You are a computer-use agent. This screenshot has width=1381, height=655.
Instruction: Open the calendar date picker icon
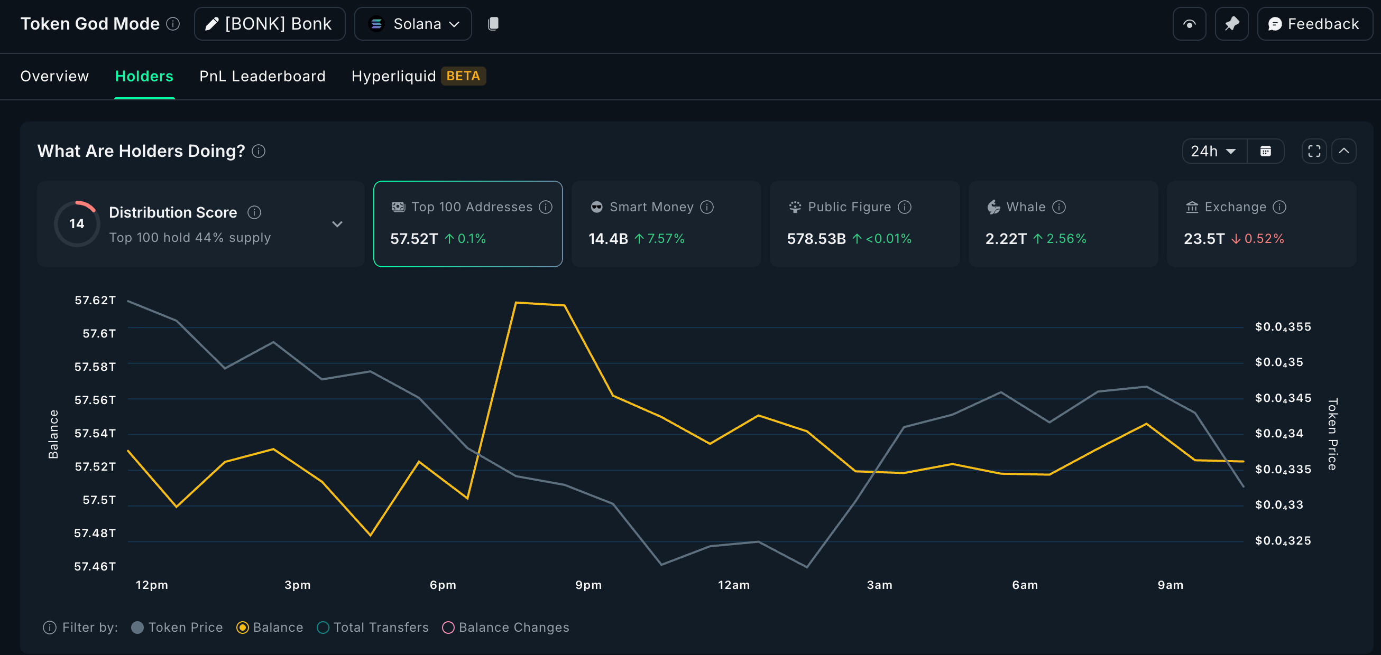point(1265,151)
